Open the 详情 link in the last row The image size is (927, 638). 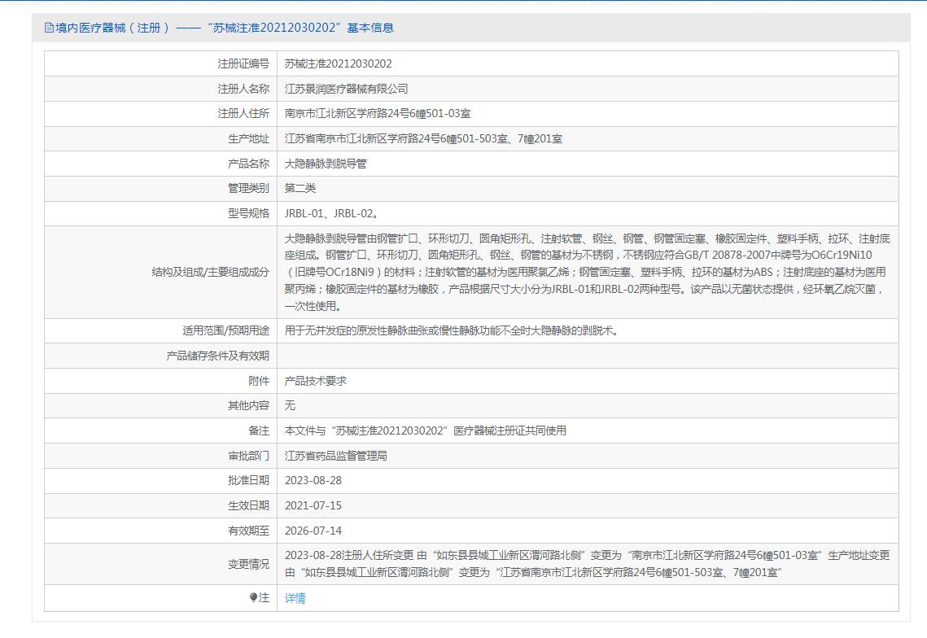(295, 598)
